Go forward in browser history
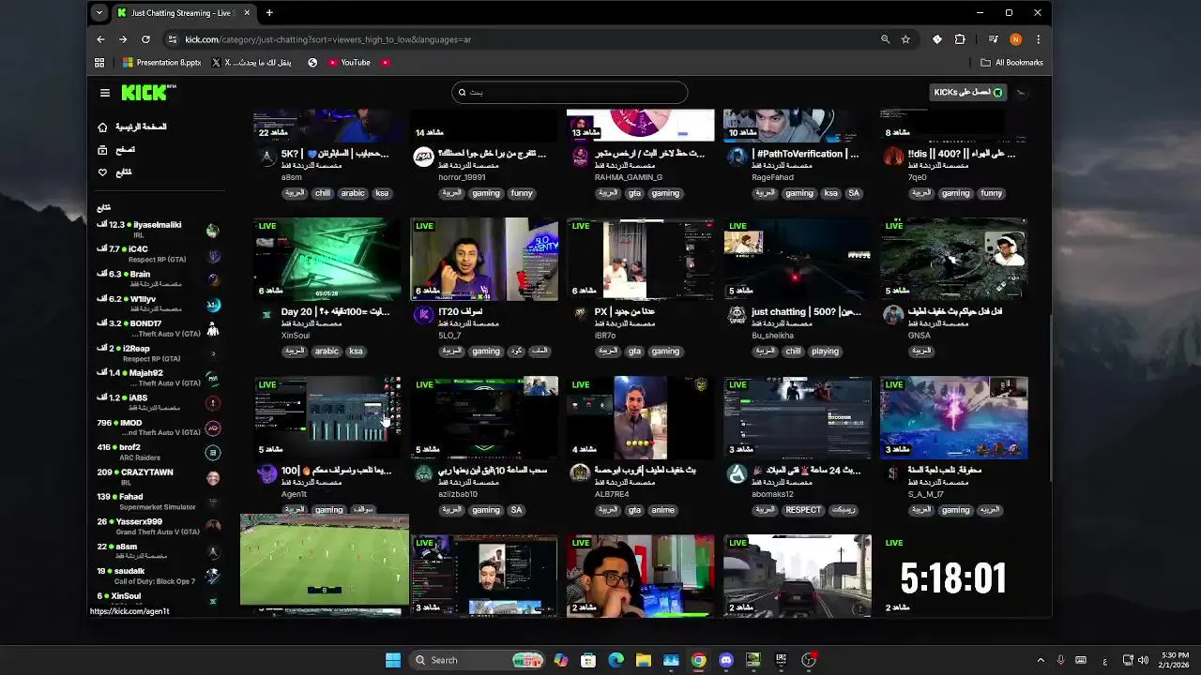 point(123,39)
